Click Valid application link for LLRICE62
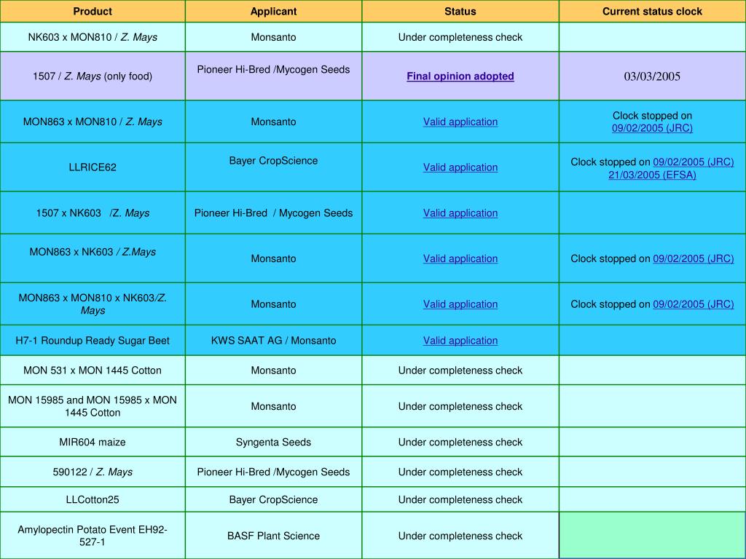Screen dimensions: 746x559 point(460,167)
